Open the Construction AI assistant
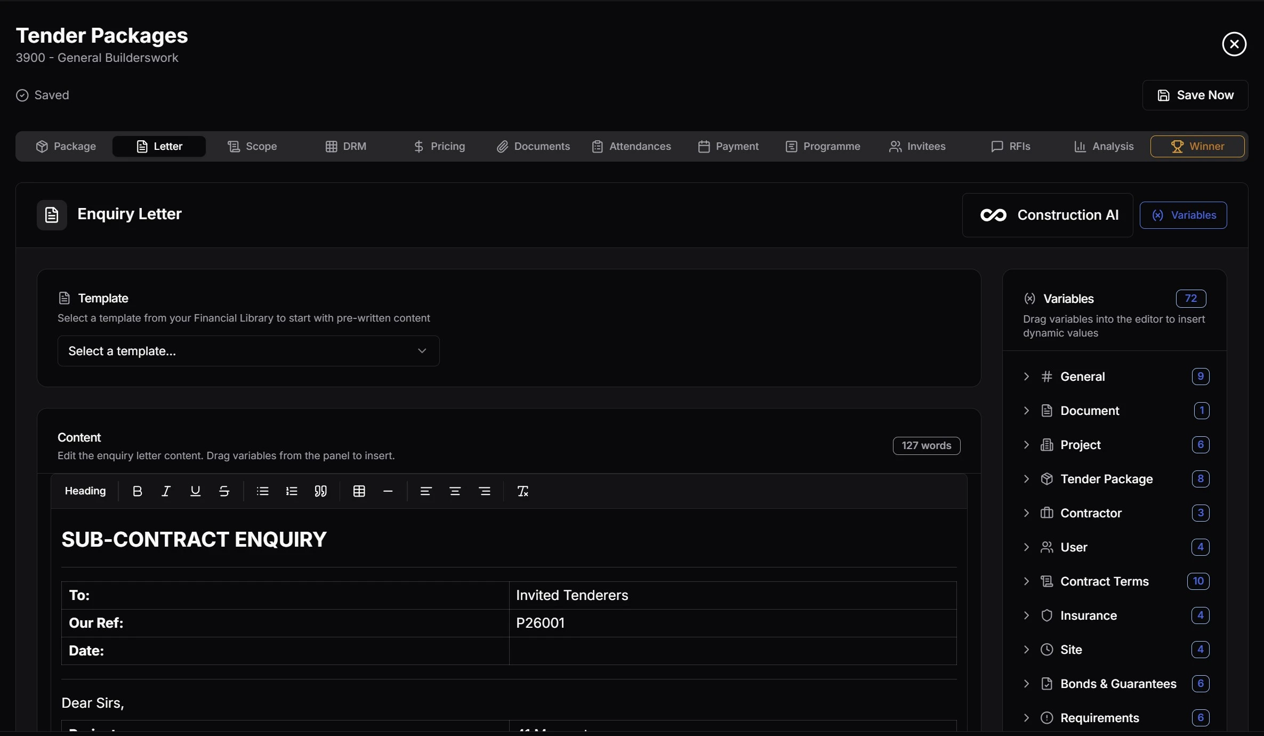Image resolution: width=1264 pixels, height=736 pixels. click(x=1048, y=215)
